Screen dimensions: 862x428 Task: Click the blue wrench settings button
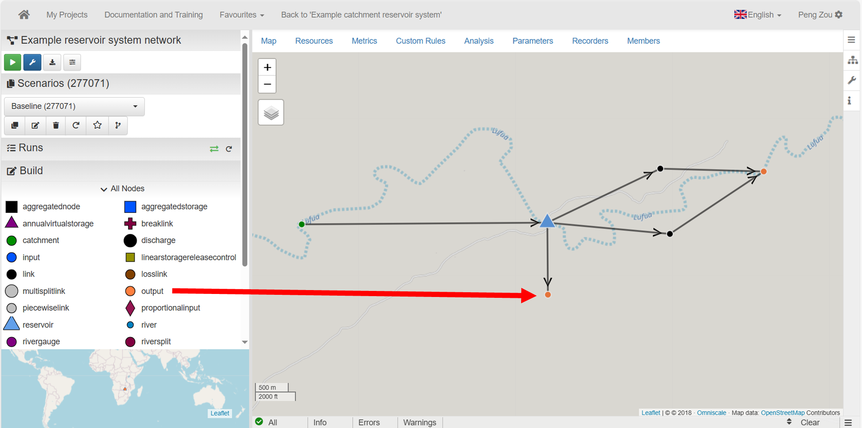click(32, 62)
